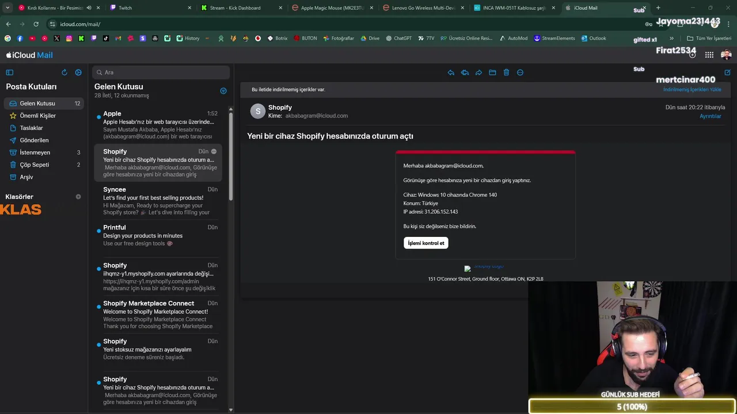Image resolution: width=737 pixels, height=414 pixels.
Task: Open the AutoMod bookmark
Action: coord(514,38)
